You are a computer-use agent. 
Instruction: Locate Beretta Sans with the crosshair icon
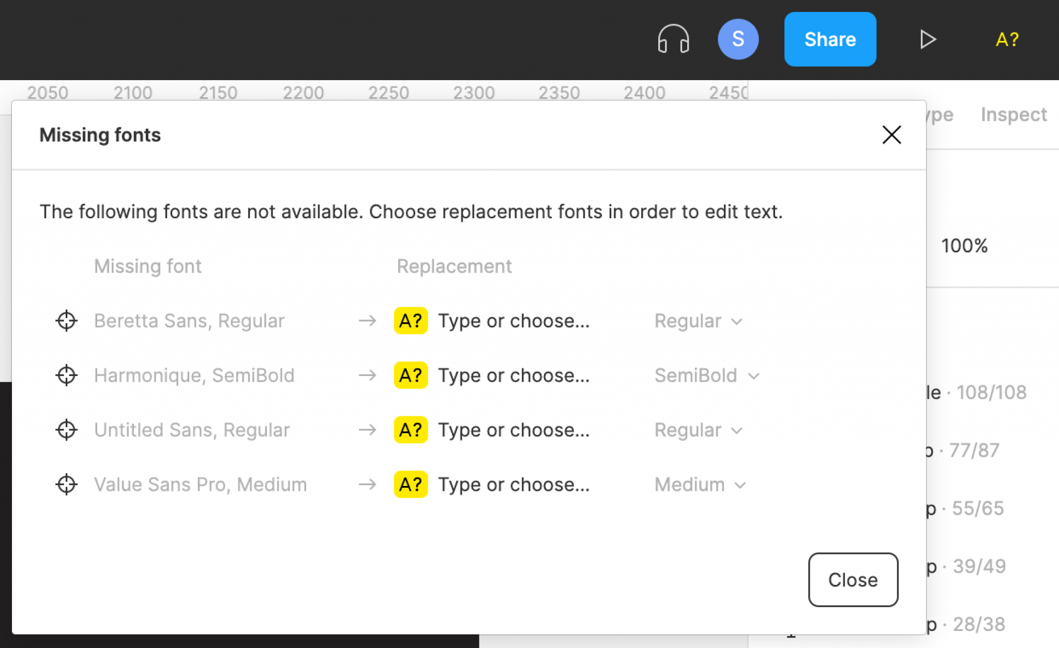point(66,321)
